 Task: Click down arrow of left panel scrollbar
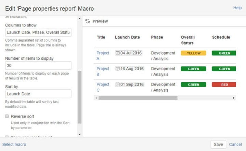coord(80,134)
